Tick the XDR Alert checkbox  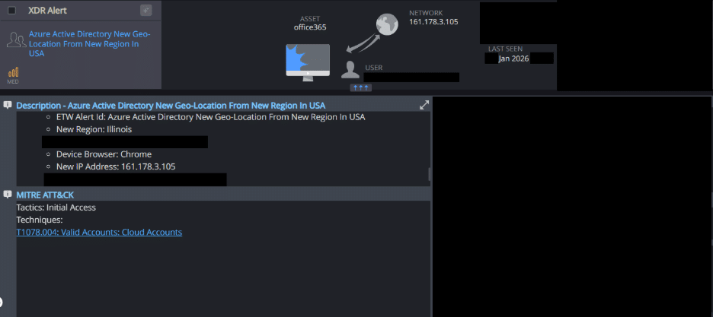[12, 11]
